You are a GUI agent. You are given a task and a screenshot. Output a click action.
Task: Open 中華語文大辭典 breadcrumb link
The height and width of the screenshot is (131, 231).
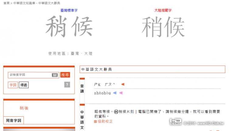click(49, 3)
